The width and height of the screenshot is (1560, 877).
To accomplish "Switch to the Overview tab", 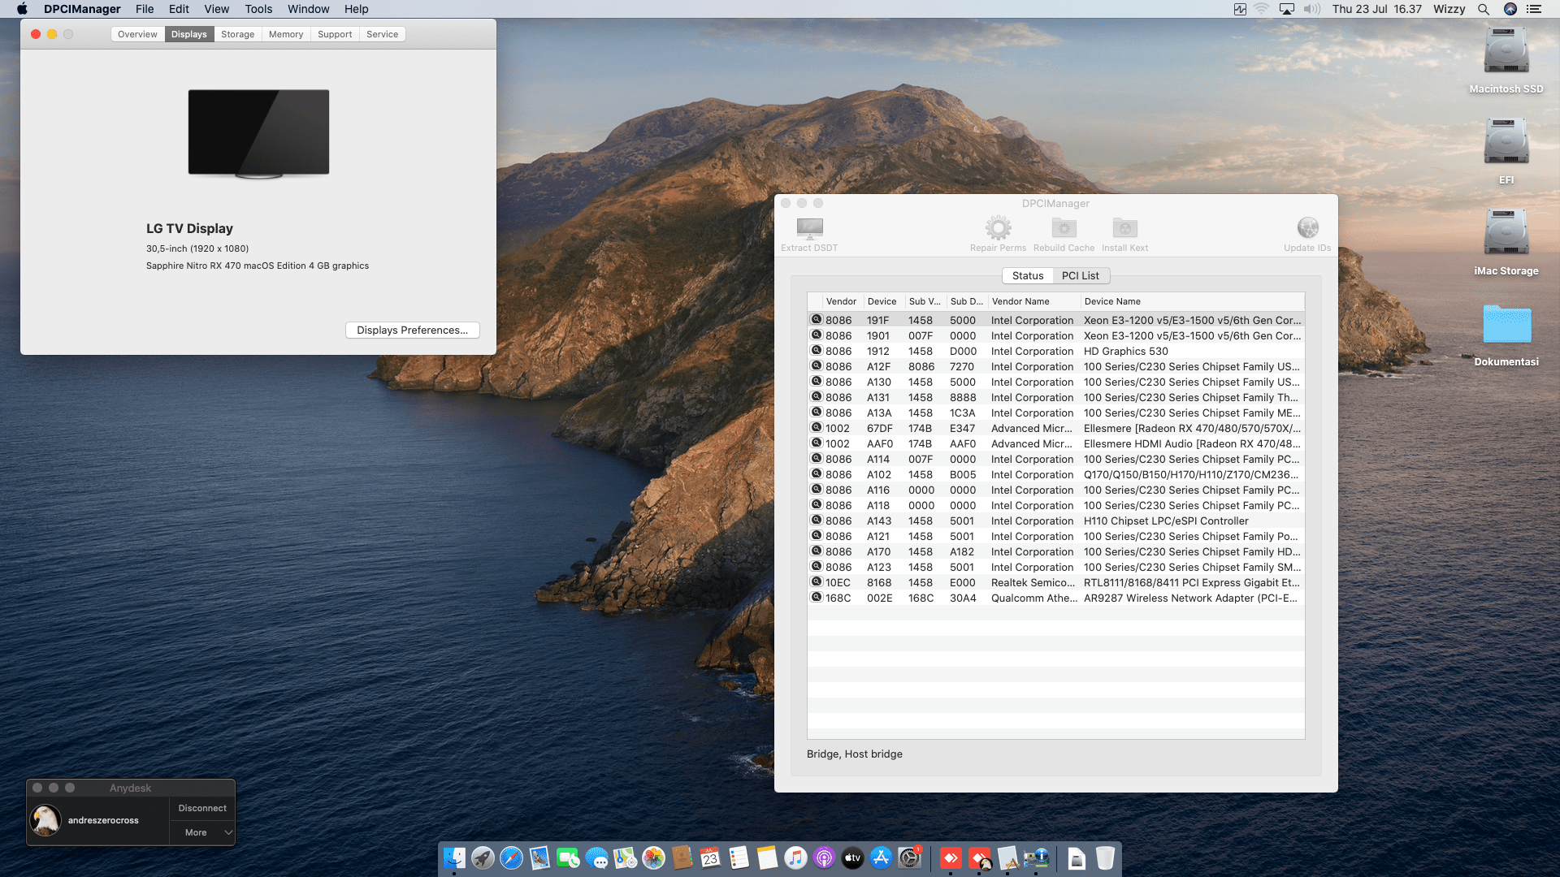I will 137,34.
